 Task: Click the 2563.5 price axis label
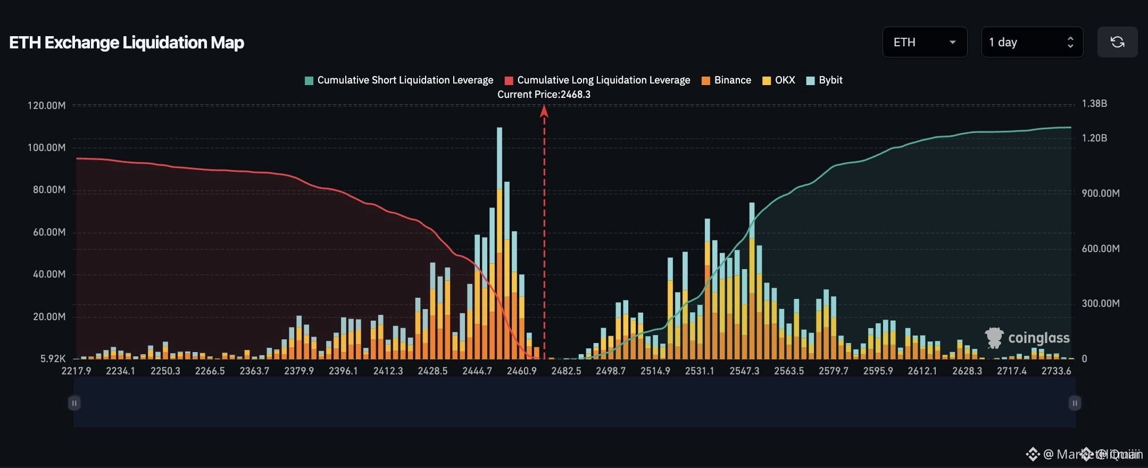789,371
